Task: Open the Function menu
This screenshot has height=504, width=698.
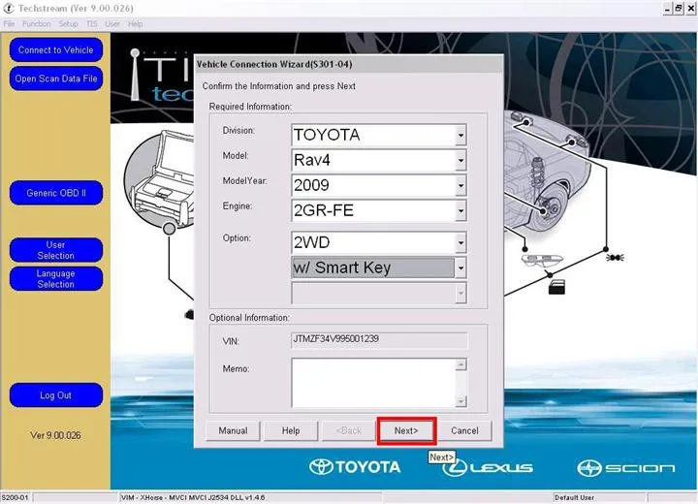Action: coord(37,24)
